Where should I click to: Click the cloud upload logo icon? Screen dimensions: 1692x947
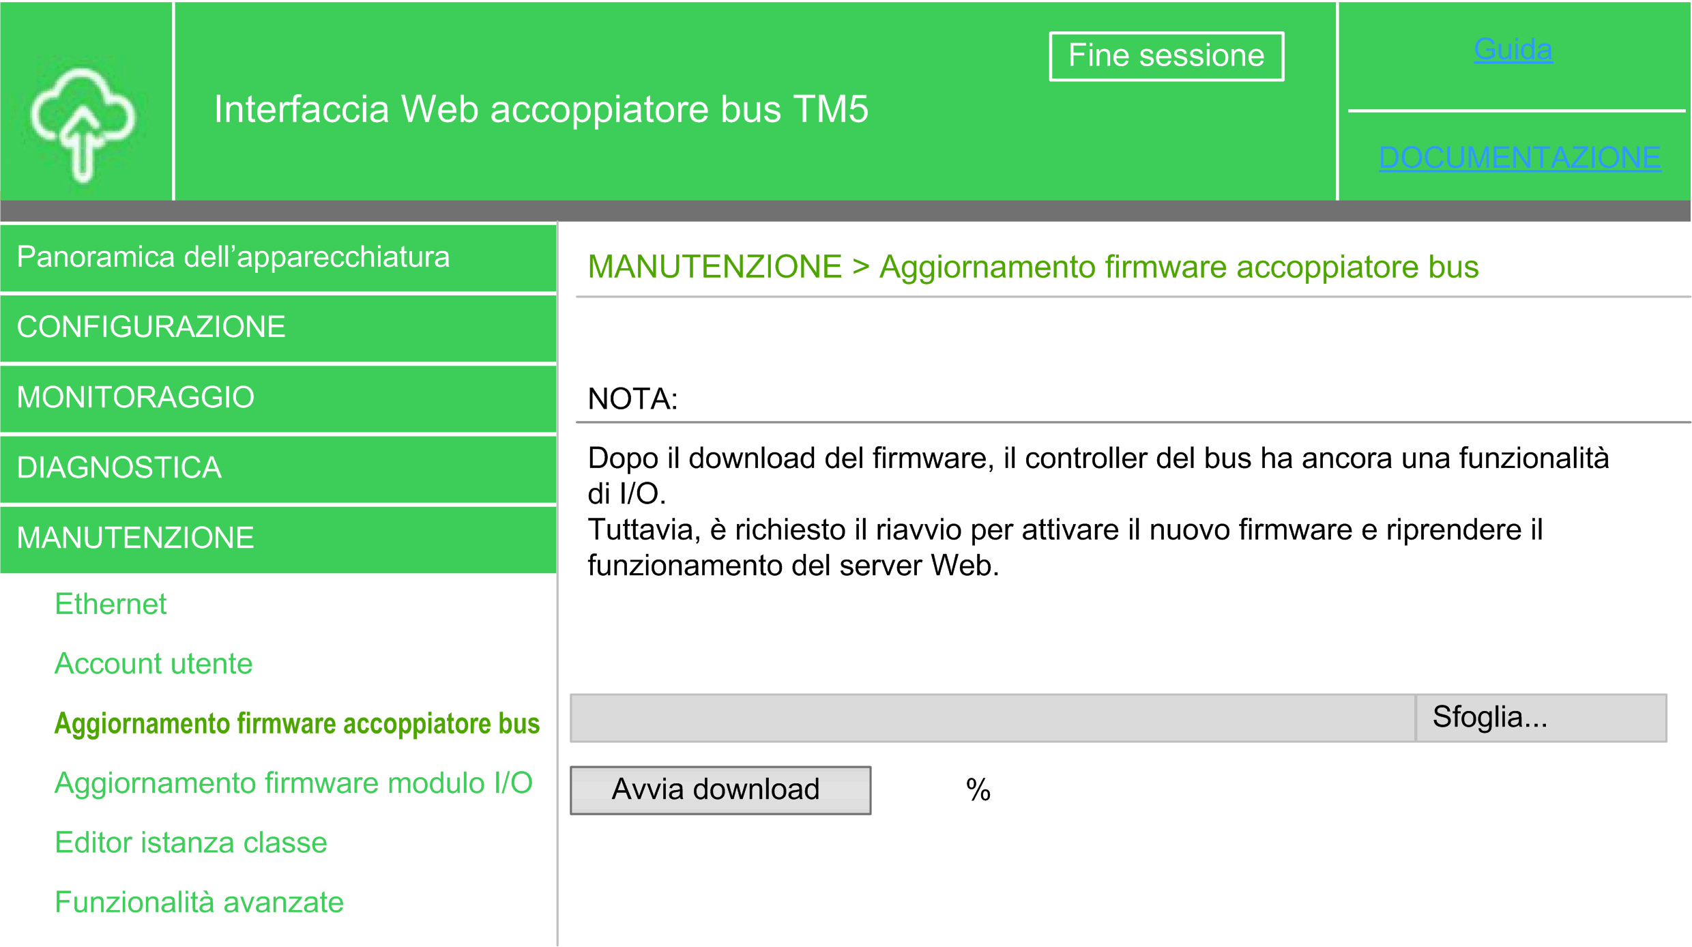[x=83, y=124]
